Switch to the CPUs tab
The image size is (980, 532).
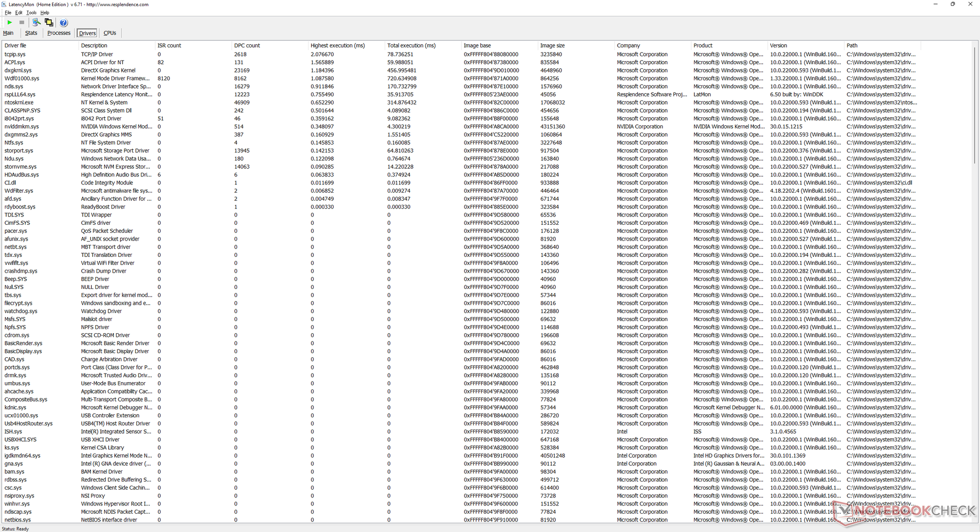pos(110,33)
